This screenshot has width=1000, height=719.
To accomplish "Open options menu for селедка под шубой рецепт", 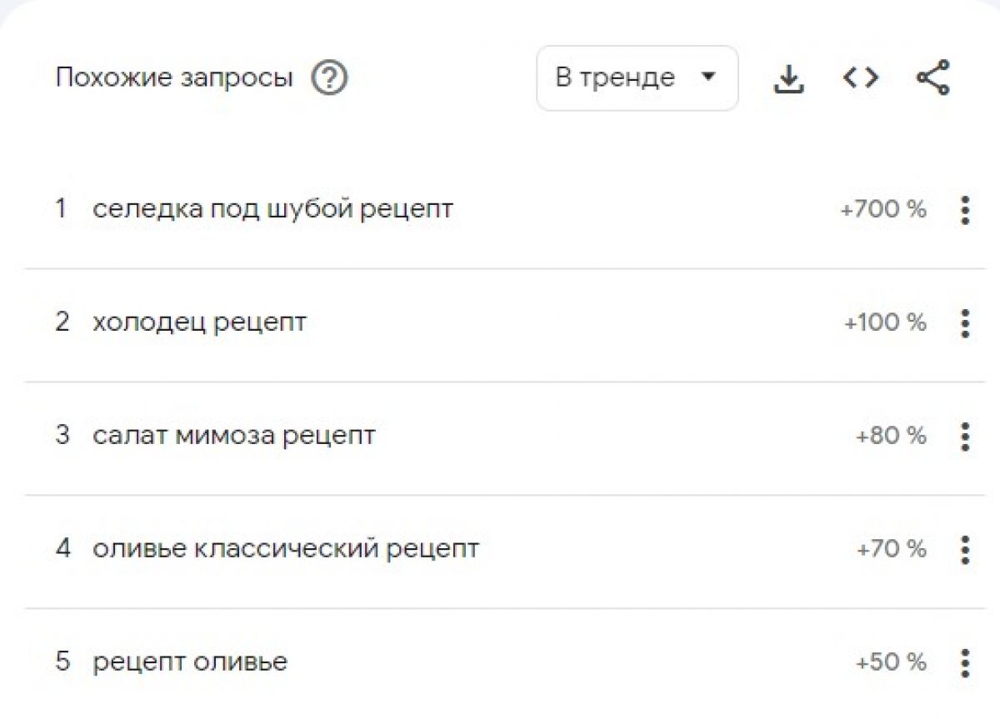I will click(x=965, y=210).
